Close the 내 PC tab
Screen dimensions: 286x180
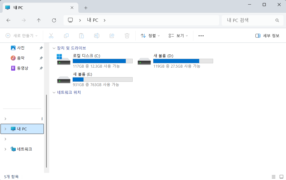tap(72, 8)
